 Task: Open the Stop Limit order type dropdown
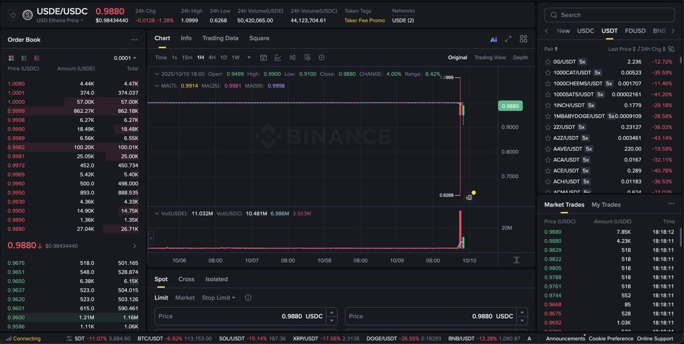point(218,298)
